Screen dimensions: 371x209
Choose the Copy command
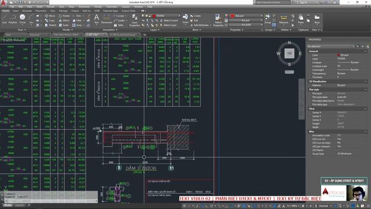point(50,21)
